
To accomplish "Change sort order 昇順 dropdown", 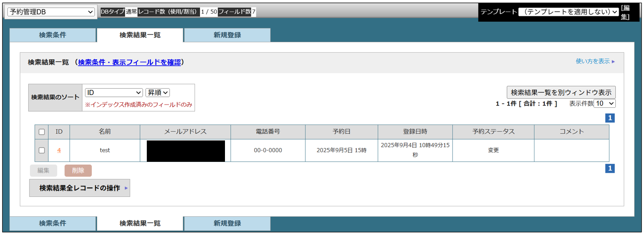I will (x=157, y=92).
